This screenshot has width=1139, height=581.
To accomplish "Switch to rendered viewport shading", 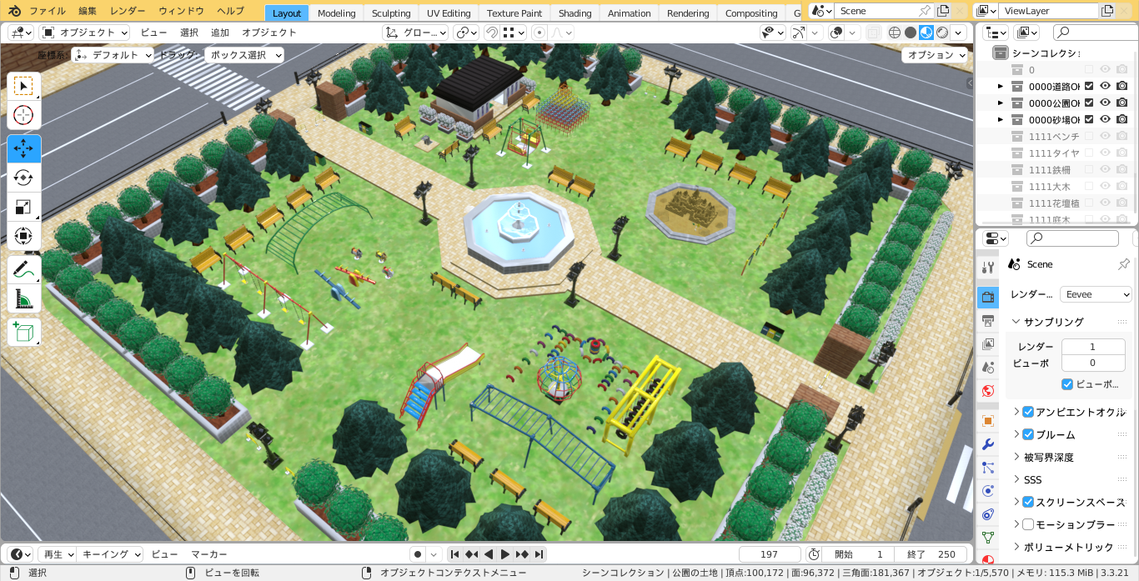I will [942, 33].
